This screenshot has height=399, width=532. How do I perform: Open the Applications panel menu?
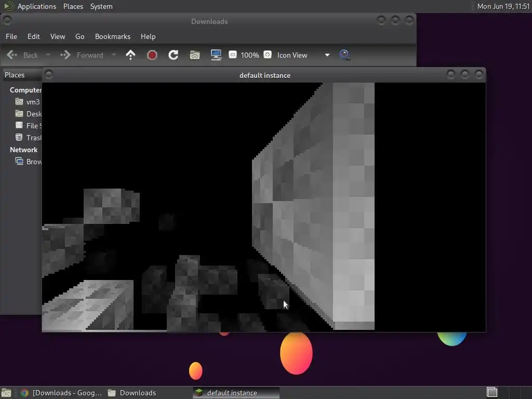[37, 6]
